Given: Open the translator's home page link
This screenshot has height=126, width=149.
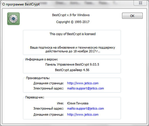Looking at the screenshot, I should click(83, 115).
